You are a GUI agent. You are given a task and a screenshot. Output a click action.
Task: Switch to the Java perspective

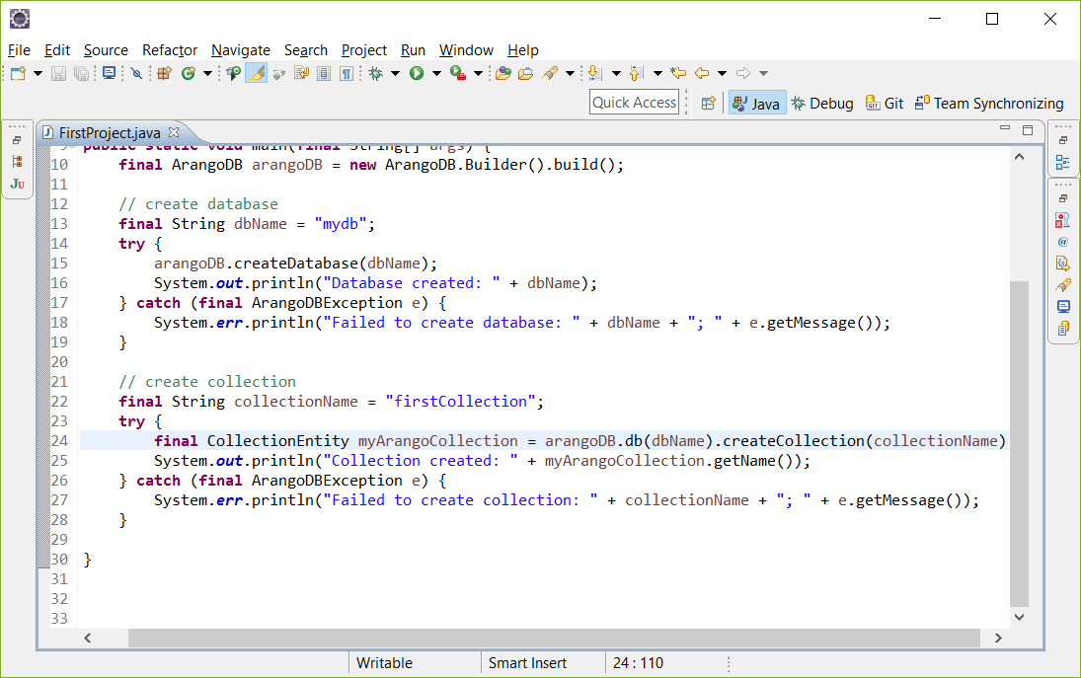point(757,104)
